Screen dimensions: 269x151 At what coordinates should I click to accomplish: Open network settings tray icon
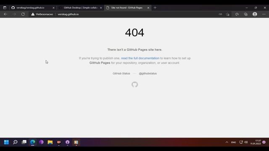tap(241, 142)
